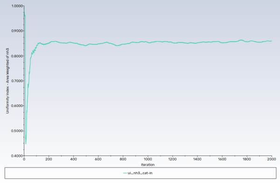This screenshot has width=280, height=183.
Task: Click the 0.7000 y-axis label
Action: click(x=17, y=81)
